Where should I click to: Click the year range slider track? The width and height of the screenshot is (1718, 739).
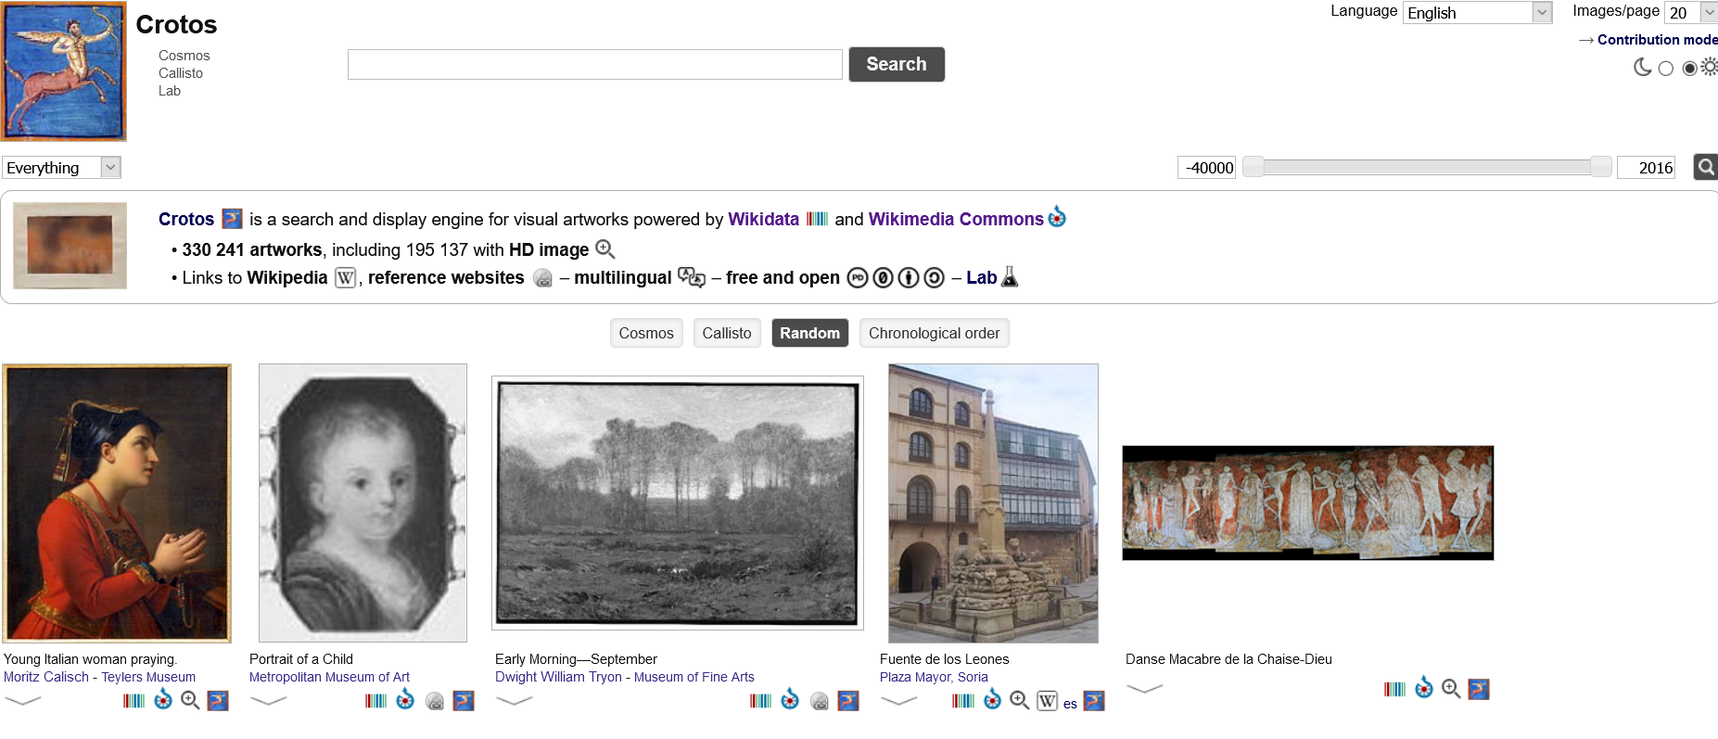[1428, 167]
